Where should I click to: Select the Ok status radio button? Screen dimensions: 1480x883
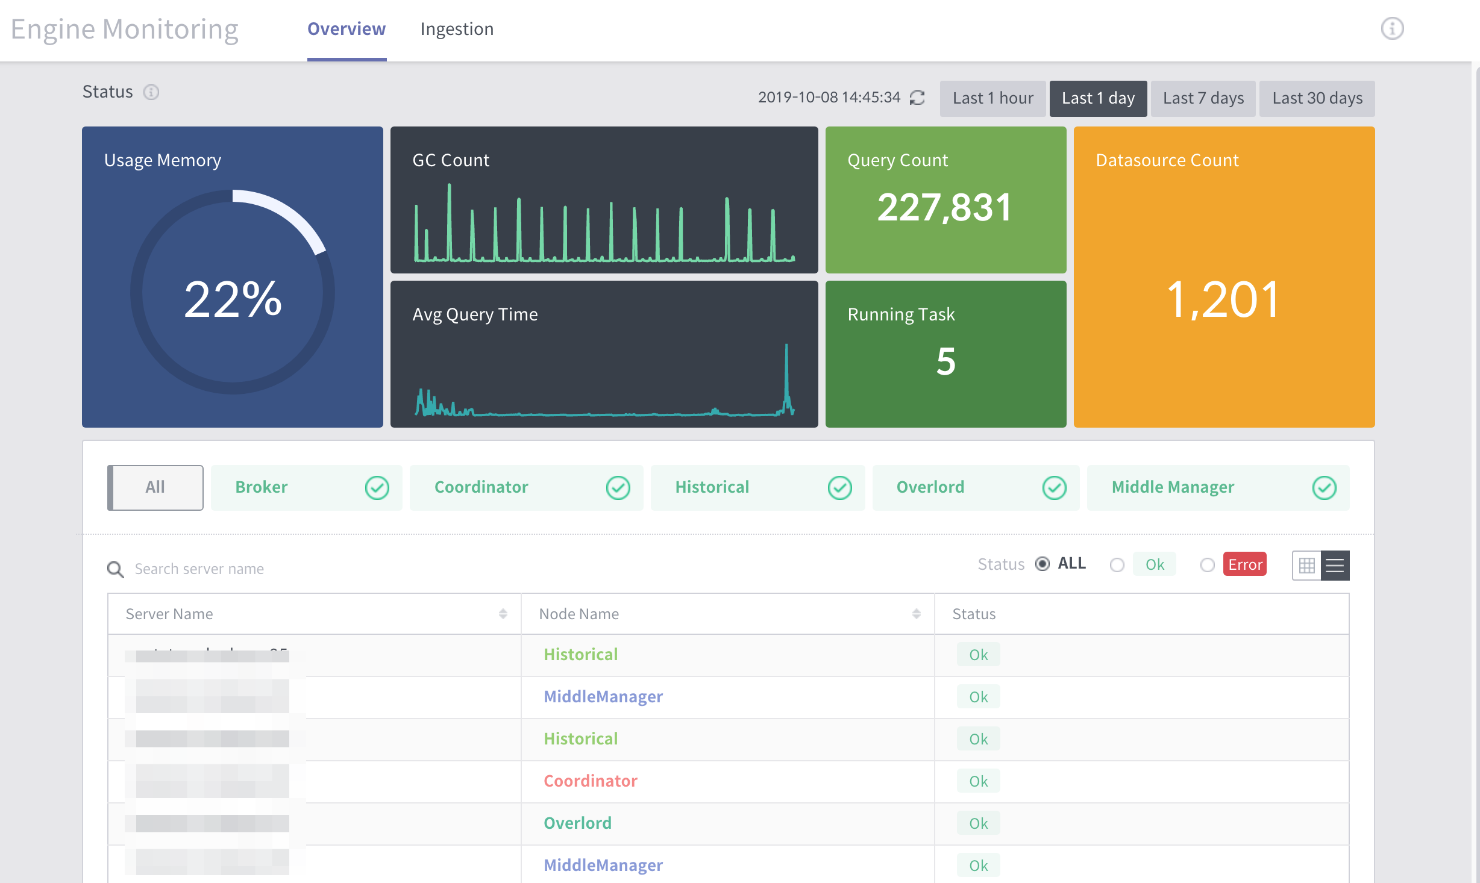pos(1117,565)
